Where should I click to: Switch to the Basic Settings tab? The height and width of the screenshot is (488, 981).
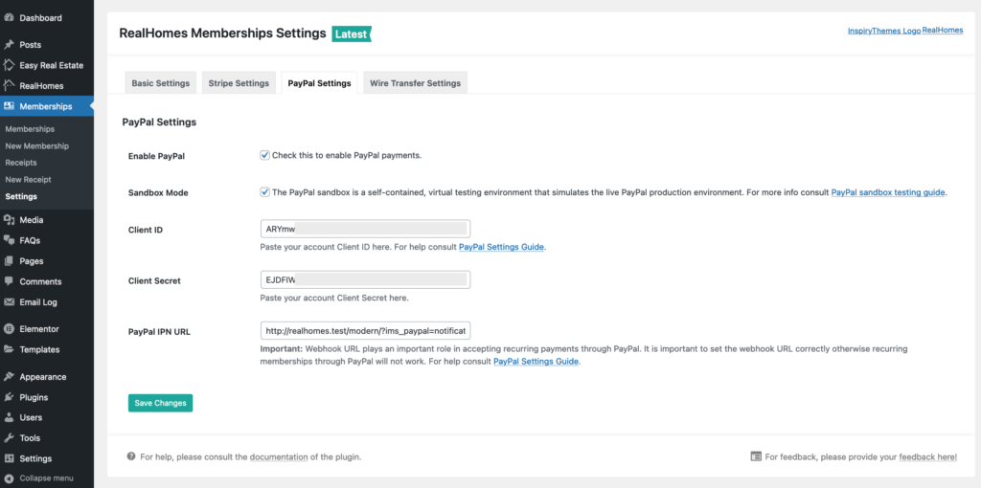point(161,83)
